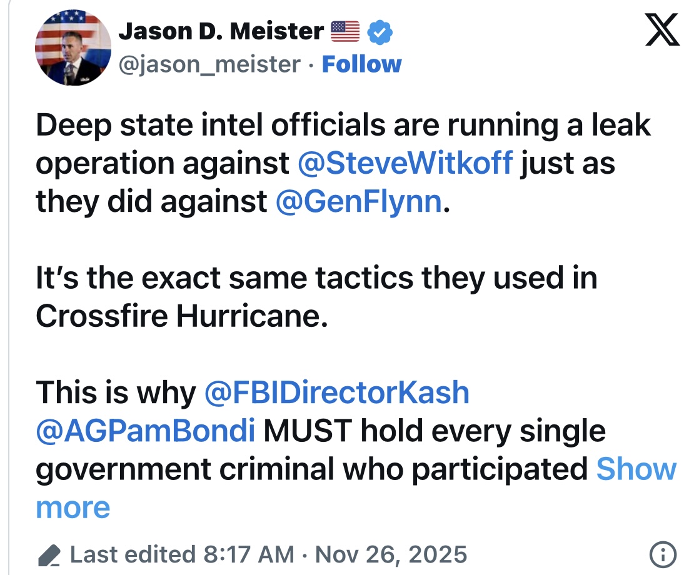Image resolution: width=694 pixels, height=575 pixels.
Task: Expand the tweet with Show more
Action: [x=636, y=469]
